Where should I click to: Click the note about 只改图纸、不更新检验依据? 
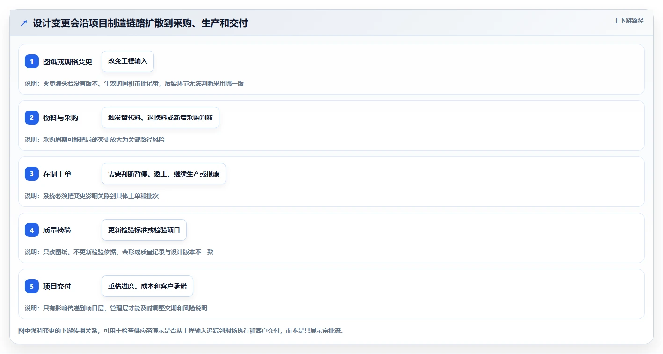pos(119,252)
